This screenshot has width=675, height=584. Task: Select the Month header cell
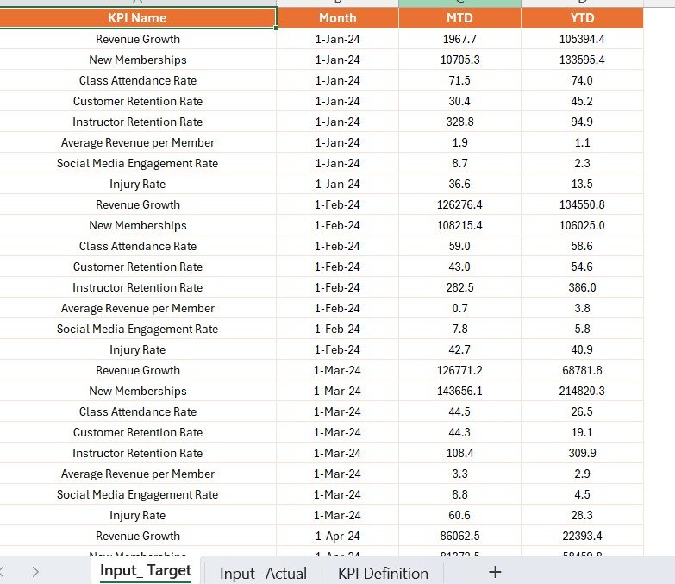coord(338,17)
